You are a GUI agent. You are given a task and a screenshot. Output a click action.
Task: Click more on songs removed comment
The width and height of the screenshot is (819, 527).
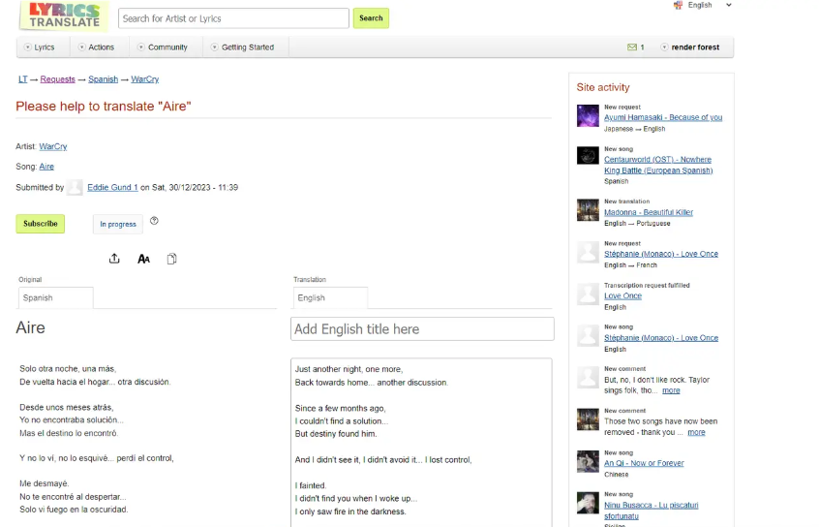(x=696, y=432)
